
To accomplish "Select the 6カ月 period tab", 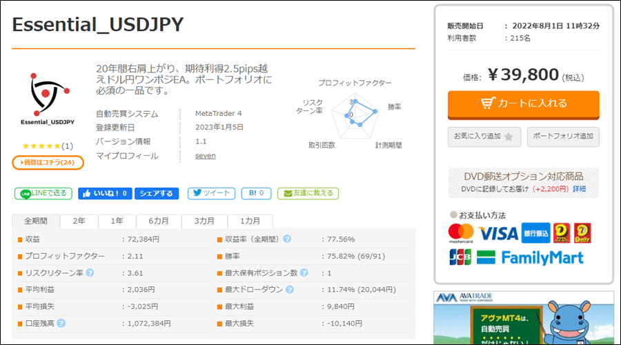I will 157,221.
